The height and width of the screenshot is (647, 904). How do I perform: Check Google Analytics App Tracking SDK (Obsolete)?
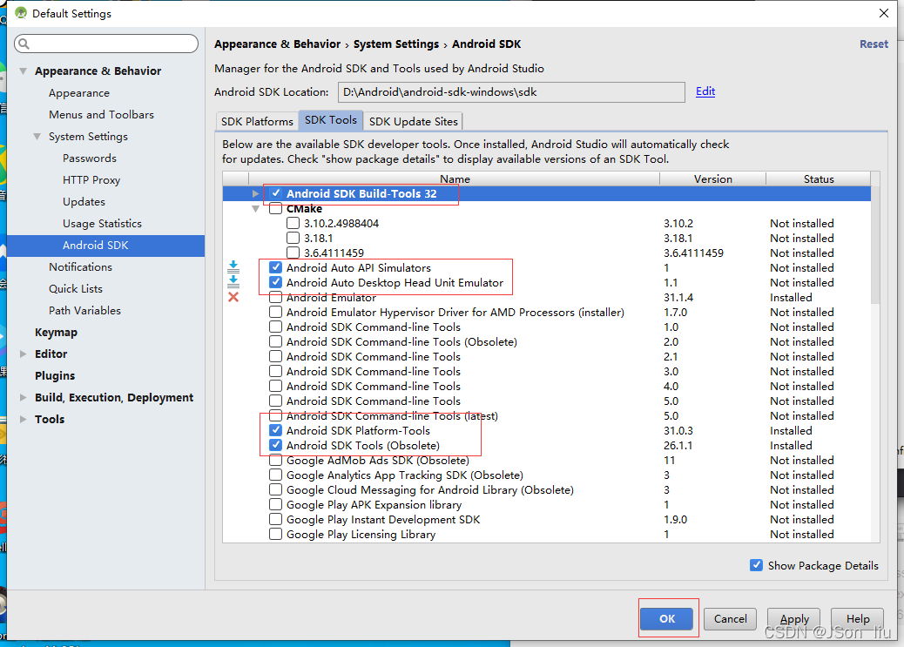coord(275,475)
